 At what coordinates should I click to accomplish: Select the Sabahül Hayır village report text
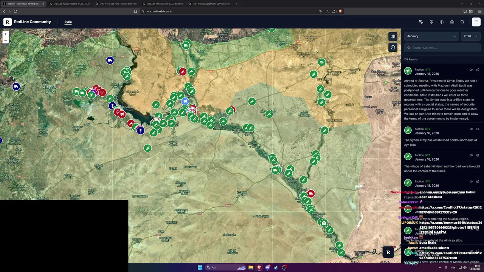coord(442,168)
